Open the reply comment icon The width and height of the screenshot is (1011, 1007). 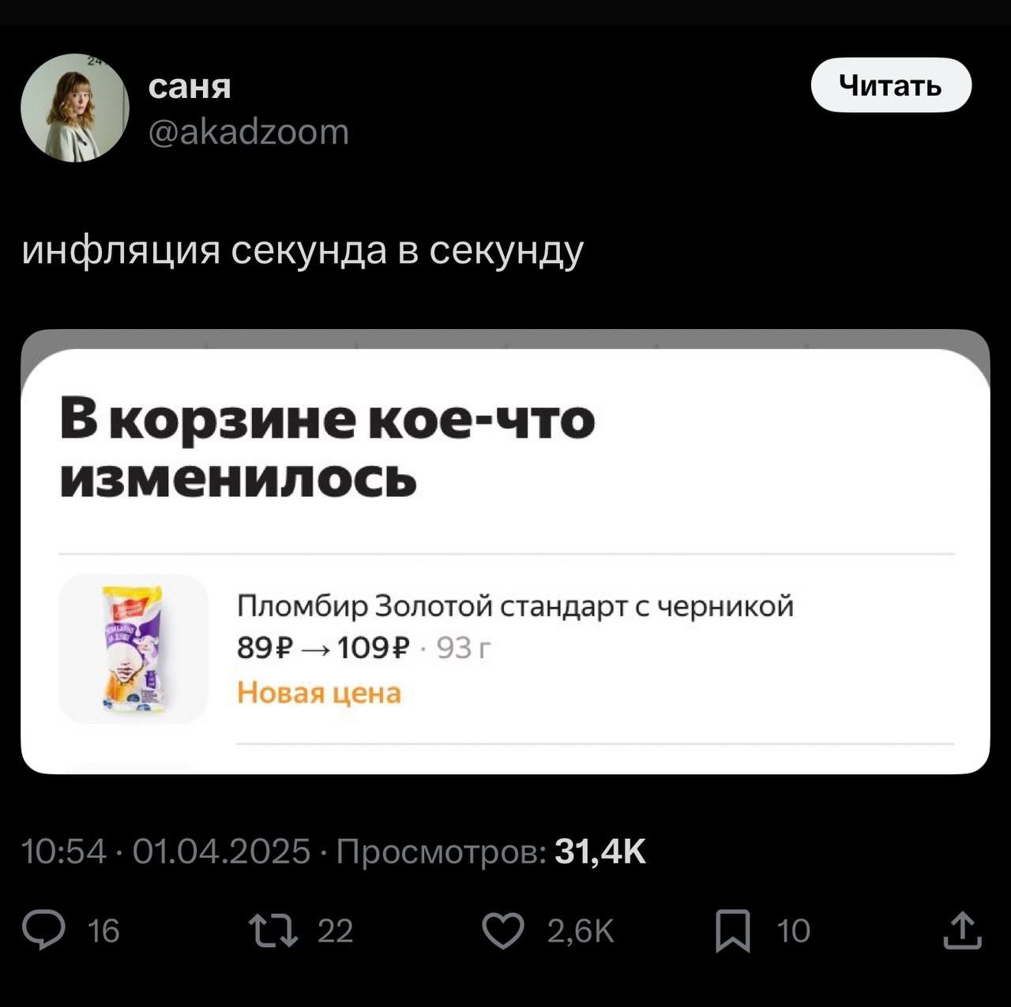43,930
